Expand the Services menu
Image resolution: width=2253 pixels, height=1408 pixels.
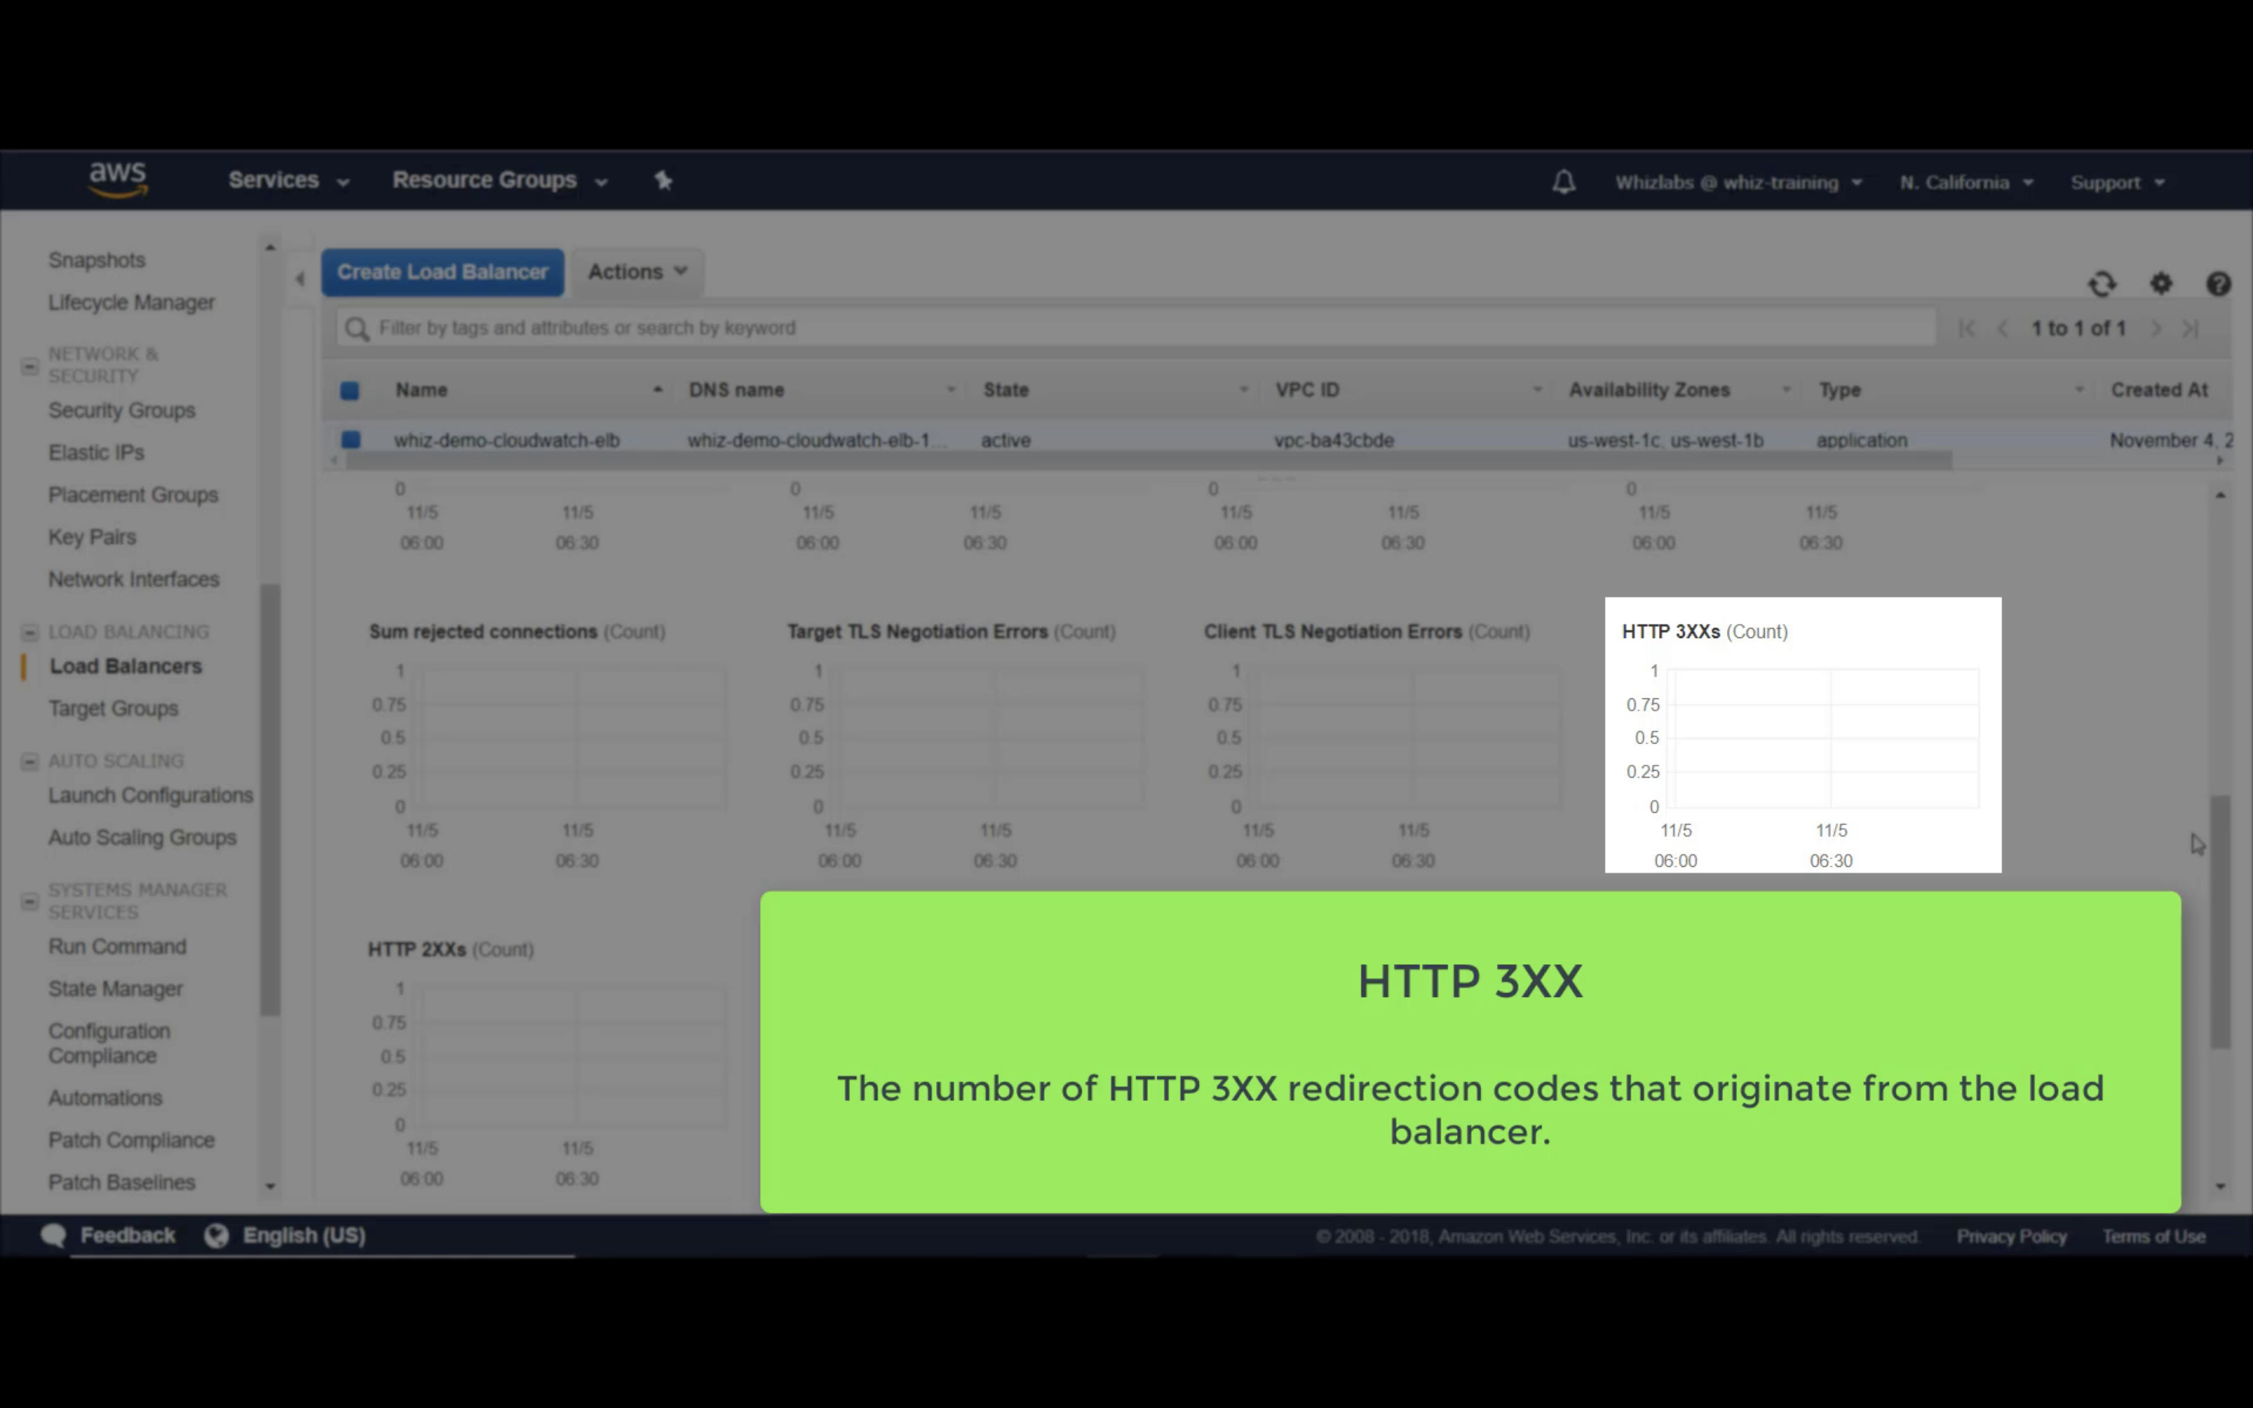pyautogui.click(x=288, y=180)
